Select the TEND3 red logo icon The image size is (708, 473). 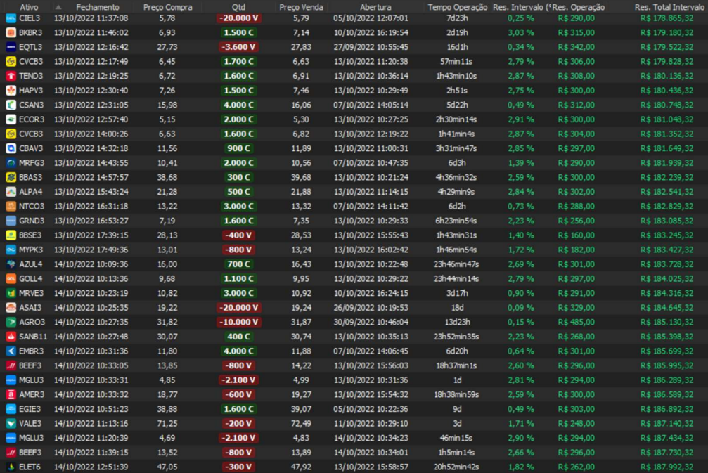[11, 76]
